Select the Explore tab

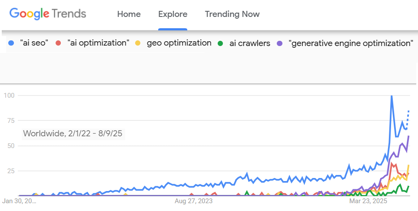[x=173, y=14]
